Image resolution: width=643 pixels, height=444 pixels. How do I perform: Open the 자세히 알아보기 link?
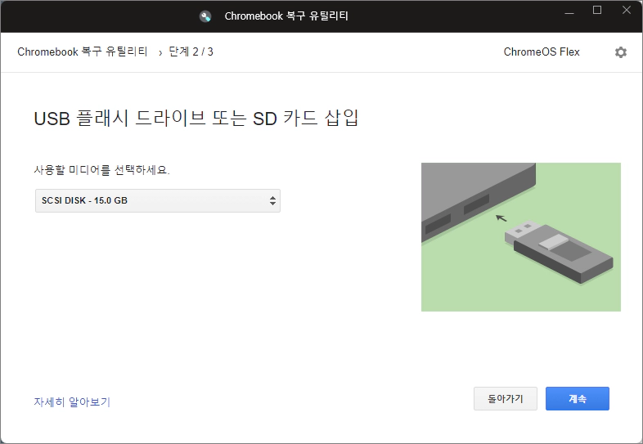[72, 401]
